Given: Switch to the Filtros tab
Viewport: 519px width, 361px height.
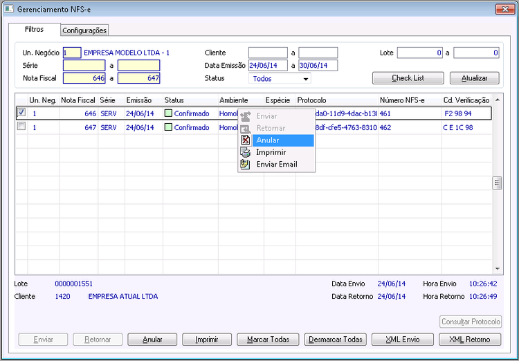Looking at the screenshot, I should point(34,30).
